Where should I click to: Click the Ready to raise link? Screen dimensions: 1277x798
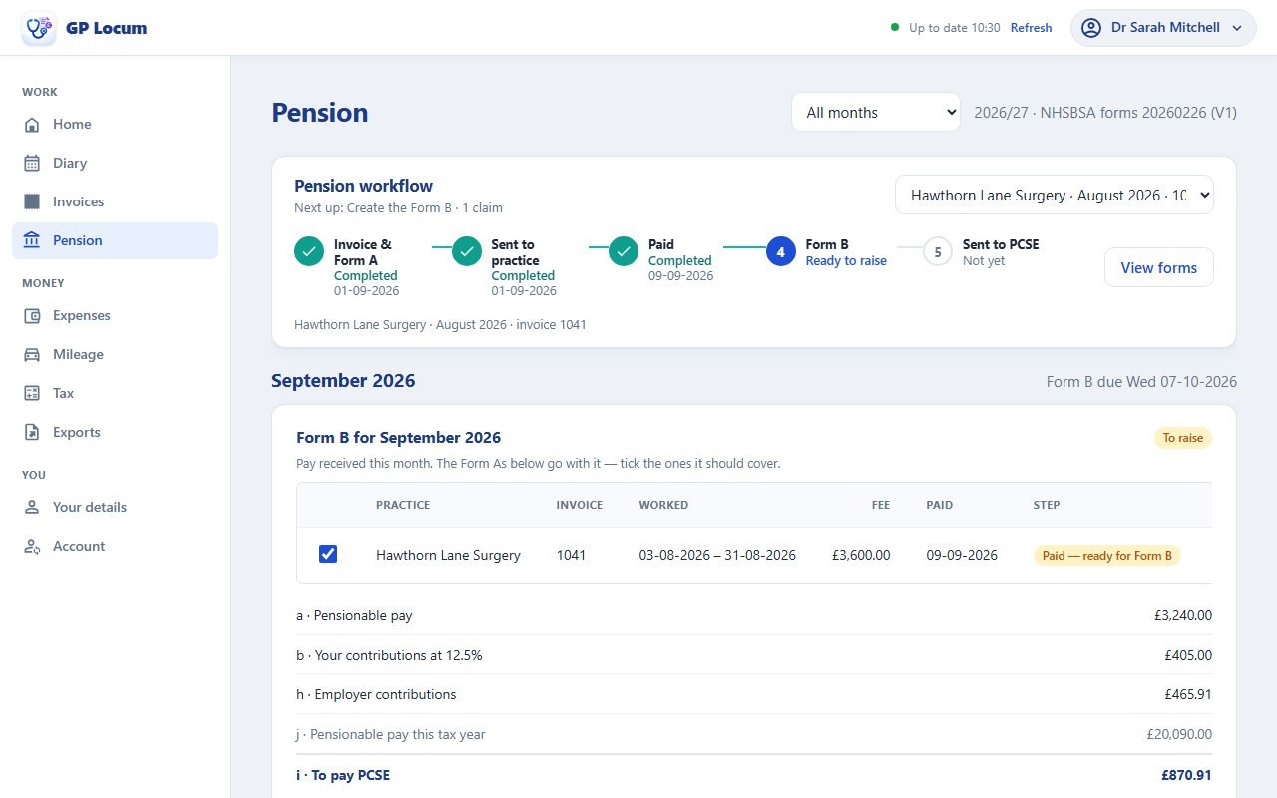[846, 261]
